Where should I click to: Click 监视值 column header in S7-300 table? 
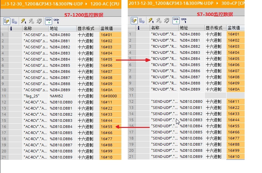(236, 28)
